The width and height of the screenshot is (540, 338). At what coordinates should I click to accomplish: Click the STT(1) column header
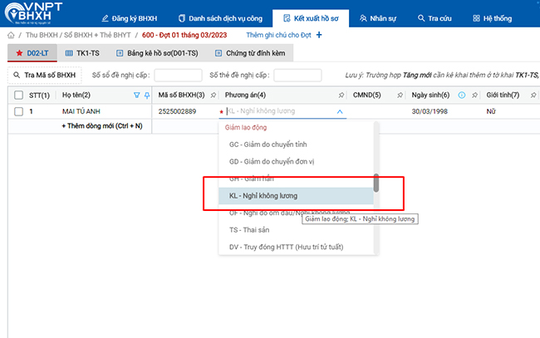coord(39,96)
